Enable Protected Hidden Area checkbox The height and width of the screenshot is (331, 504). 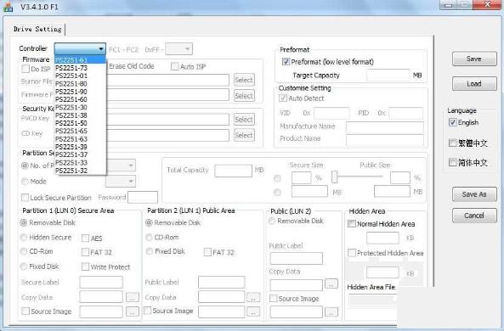pyautogui.click(x=352, y=253)
